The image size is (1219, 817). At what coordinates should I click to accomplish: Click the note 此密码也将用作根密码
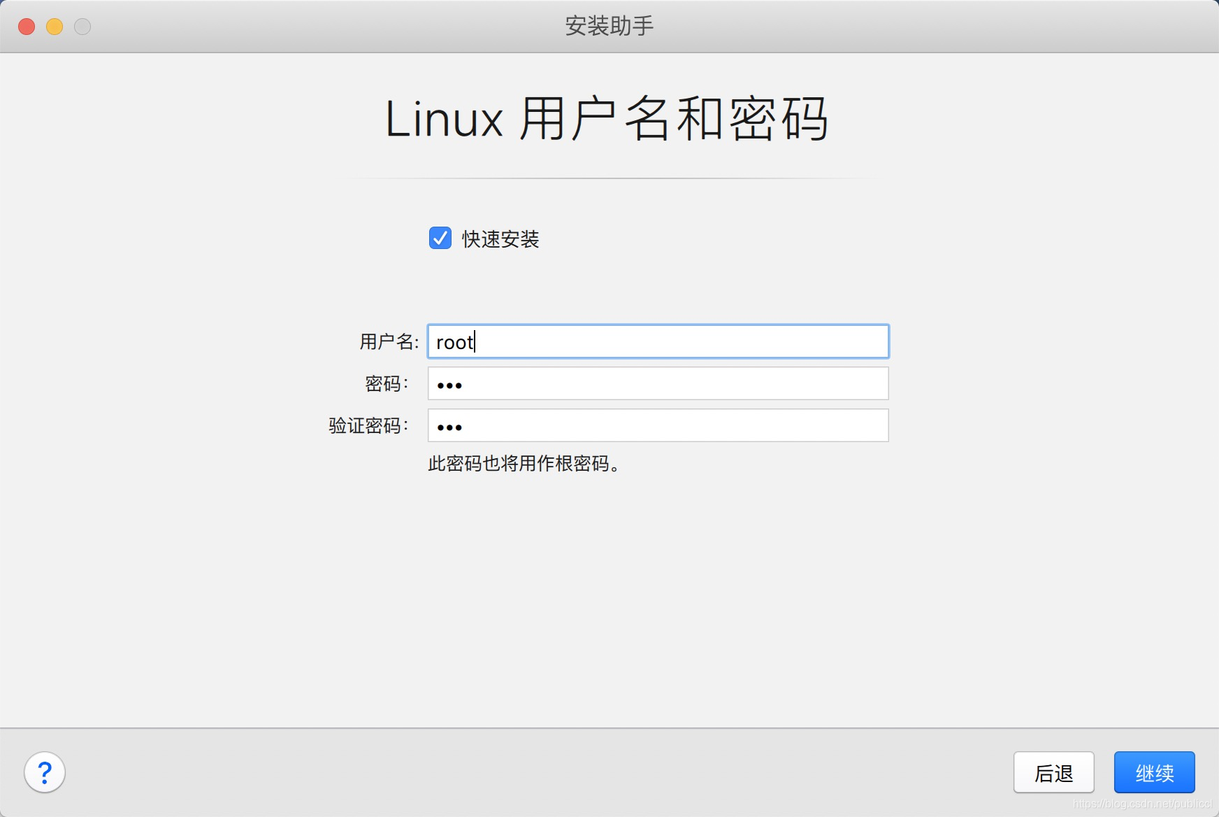pos(524,463)
